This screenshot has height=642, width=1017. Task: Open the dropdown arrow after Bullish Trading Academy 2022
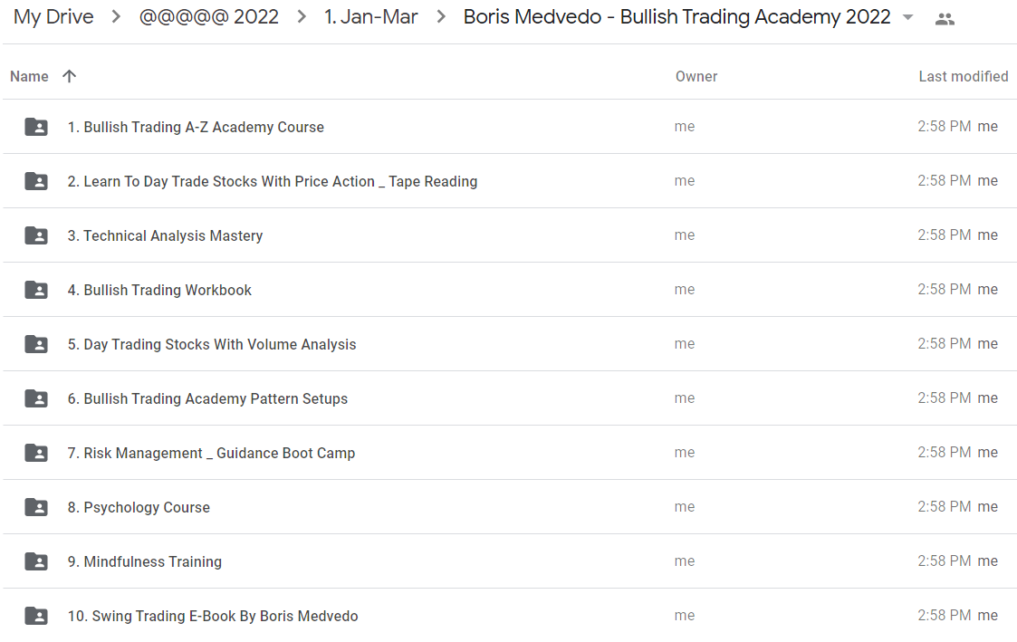coord(908,17)
